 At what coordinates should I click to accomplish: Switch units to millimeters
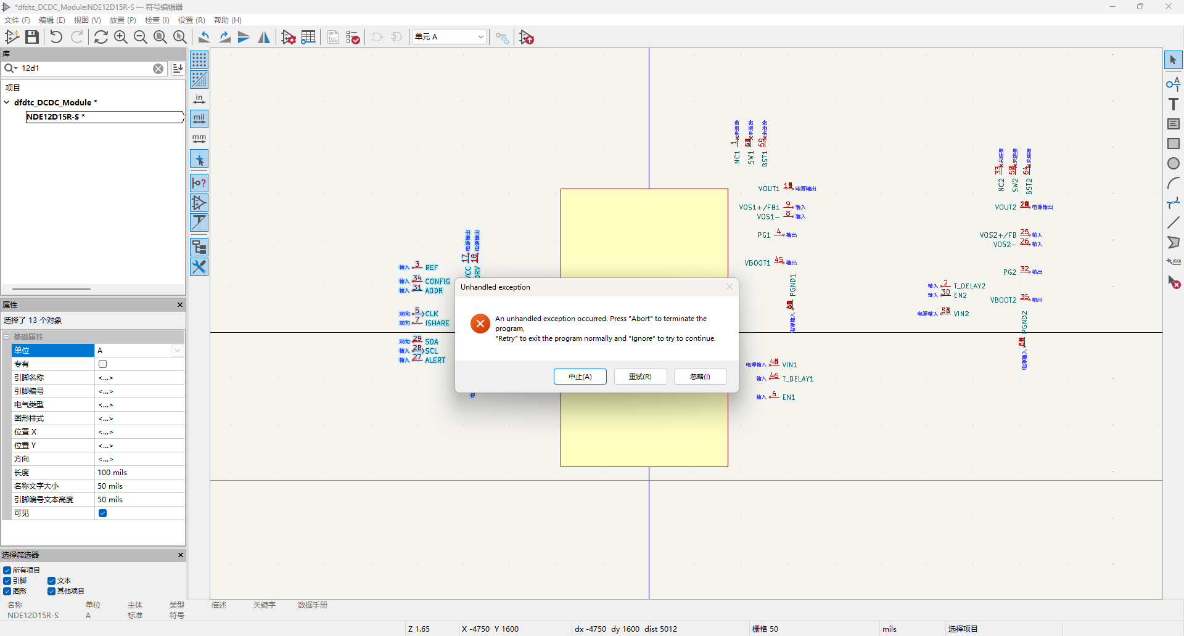click(x=199, y=139)
